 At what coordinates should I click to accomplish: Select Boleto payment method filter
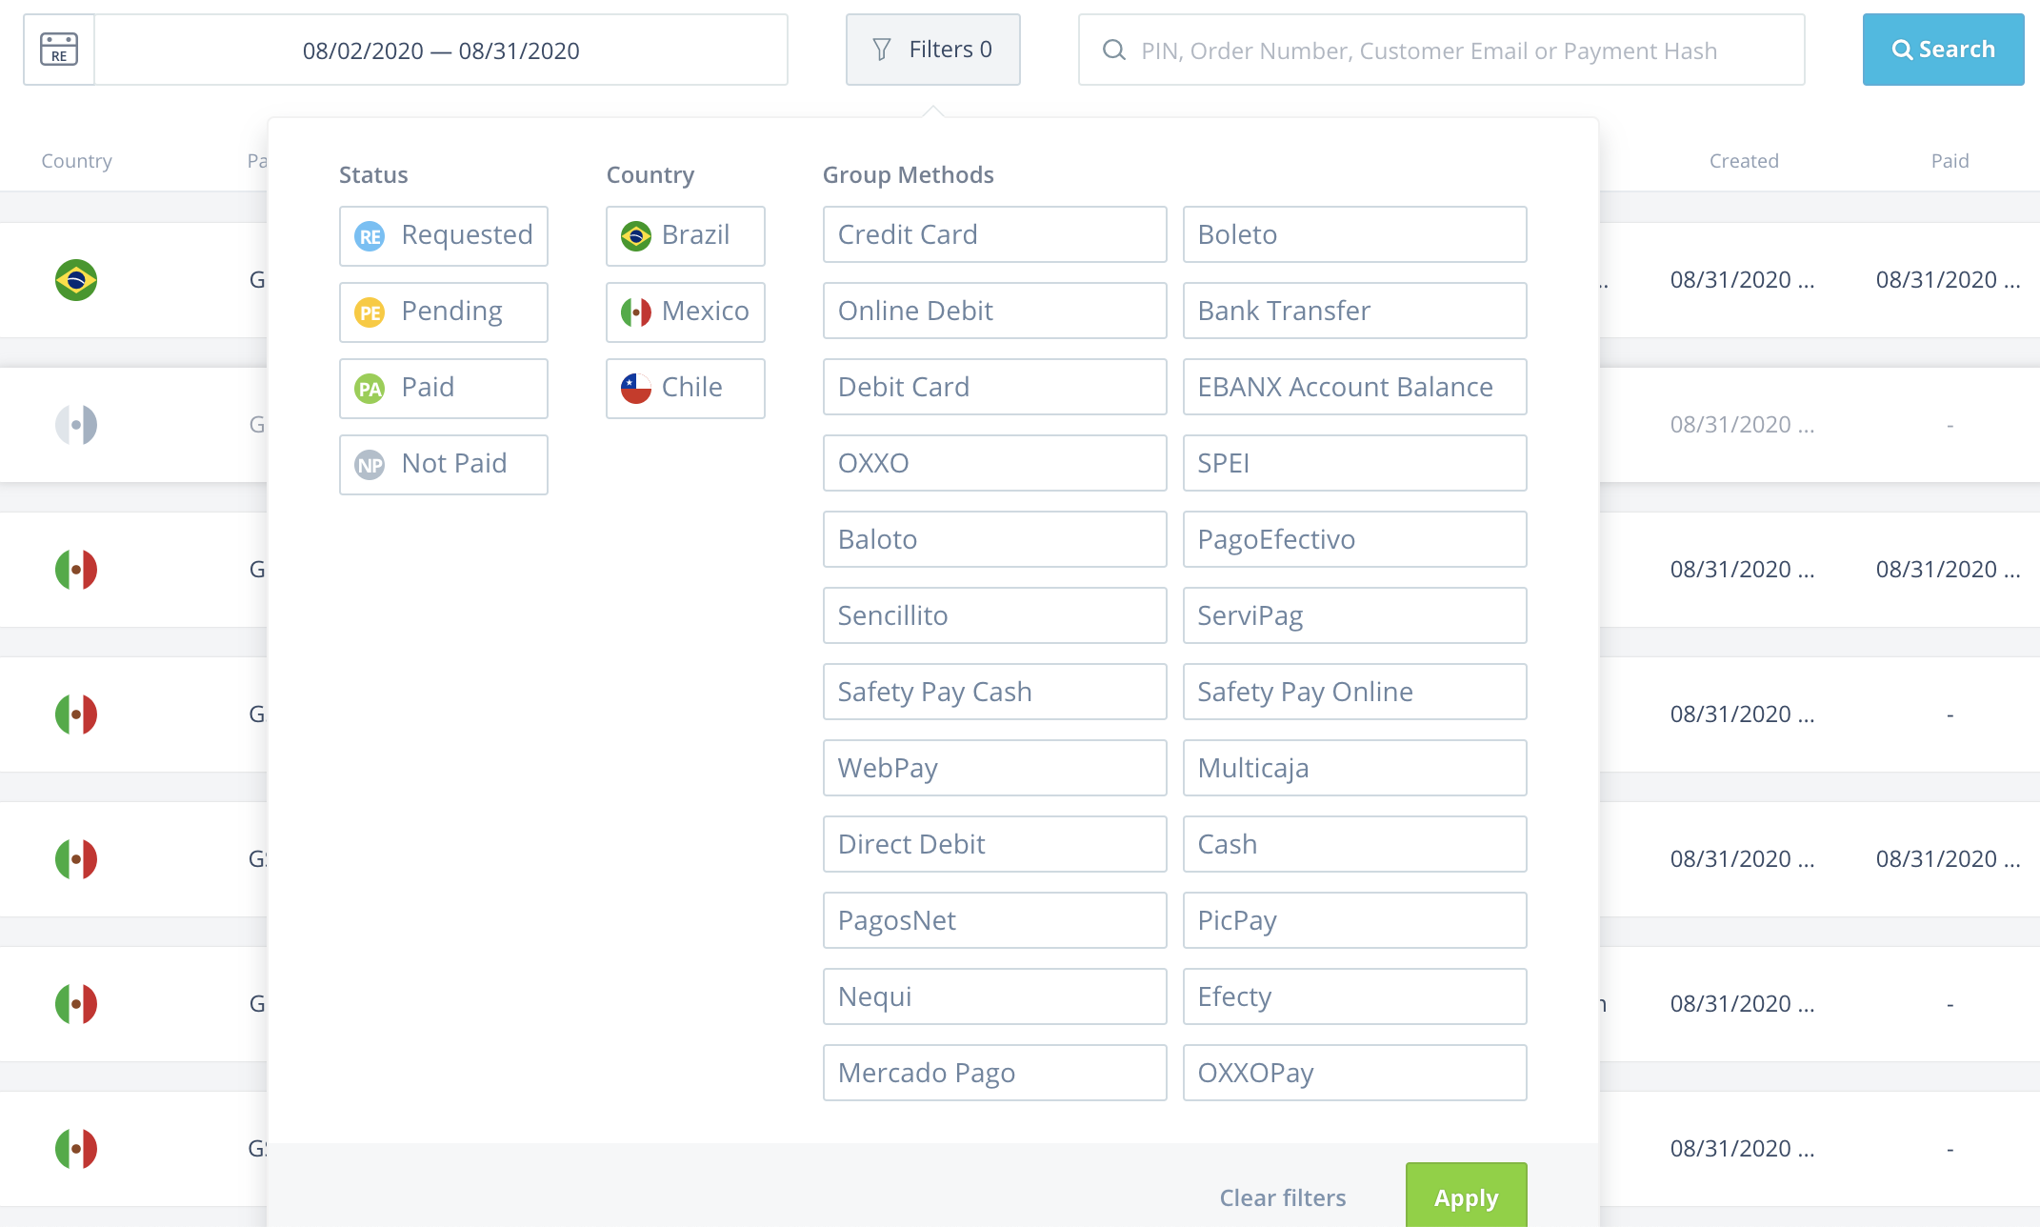[x=1353, y=233]
